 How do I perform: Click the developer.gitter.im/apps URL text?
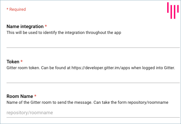tap(101, 68)
